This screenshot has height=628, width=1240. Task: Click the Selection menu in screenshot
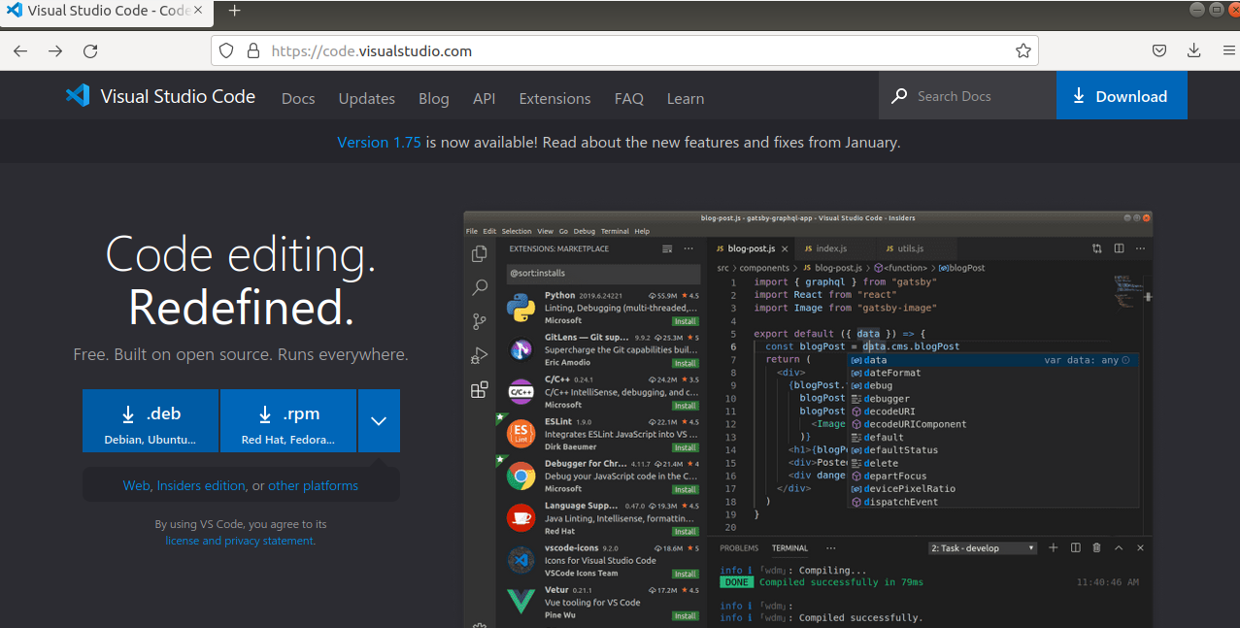(x=517, y=231)
